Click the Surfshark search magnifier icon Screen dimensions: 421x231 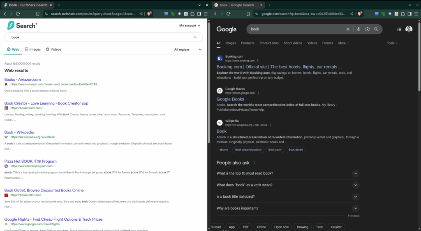pos(196,37)
